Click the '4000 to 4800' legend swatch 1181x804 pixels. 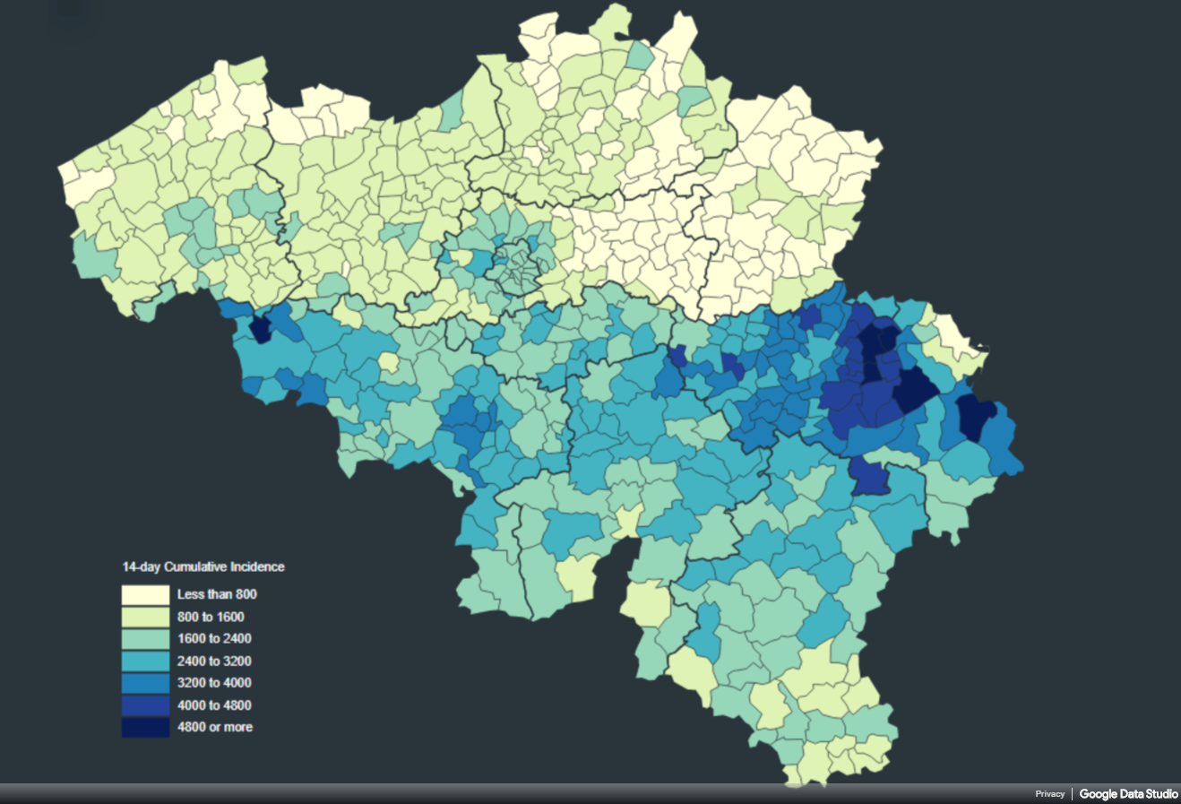click(145, 705)
